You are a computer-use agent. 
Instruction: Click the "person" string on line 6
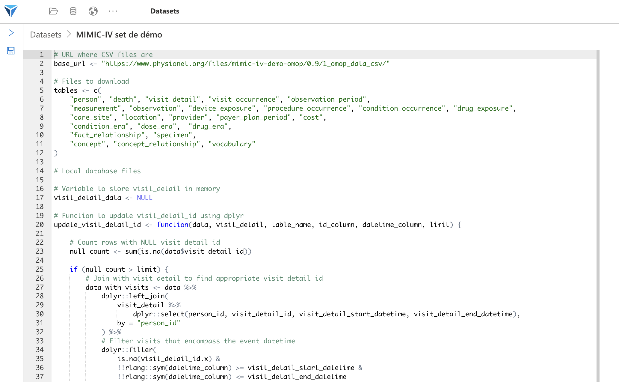(85, 99)
